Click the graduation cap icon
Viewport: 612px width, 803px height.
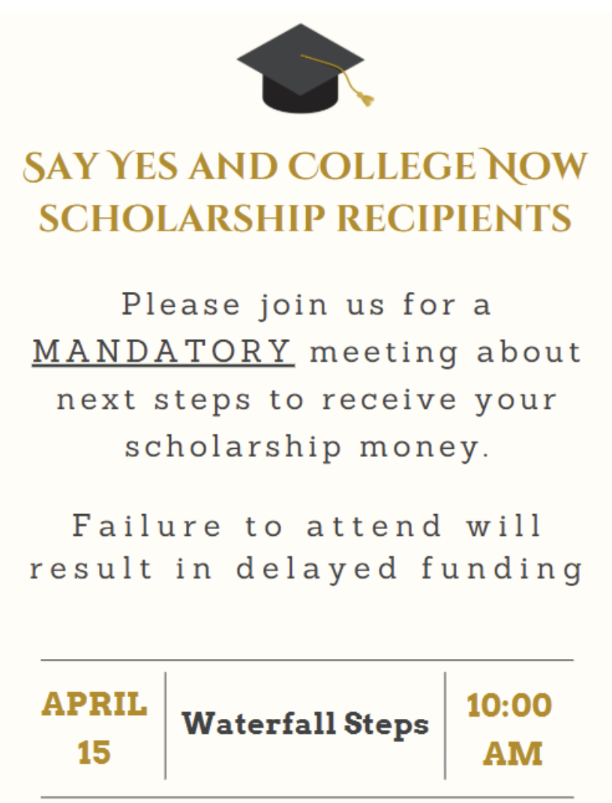coord(304,68)
